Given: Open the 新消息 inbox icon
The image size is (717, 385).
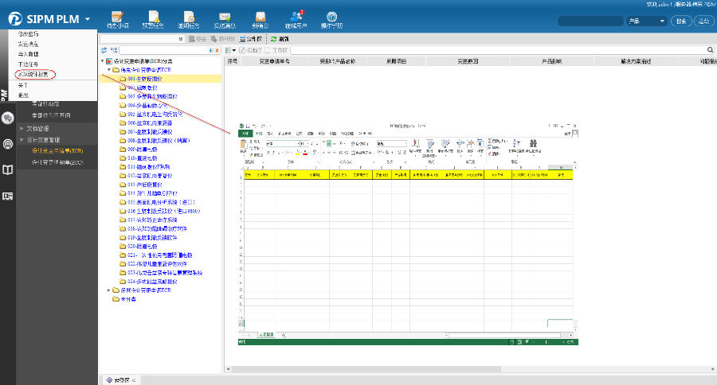Looking at the screenshot, I should [x=260, y=17].
